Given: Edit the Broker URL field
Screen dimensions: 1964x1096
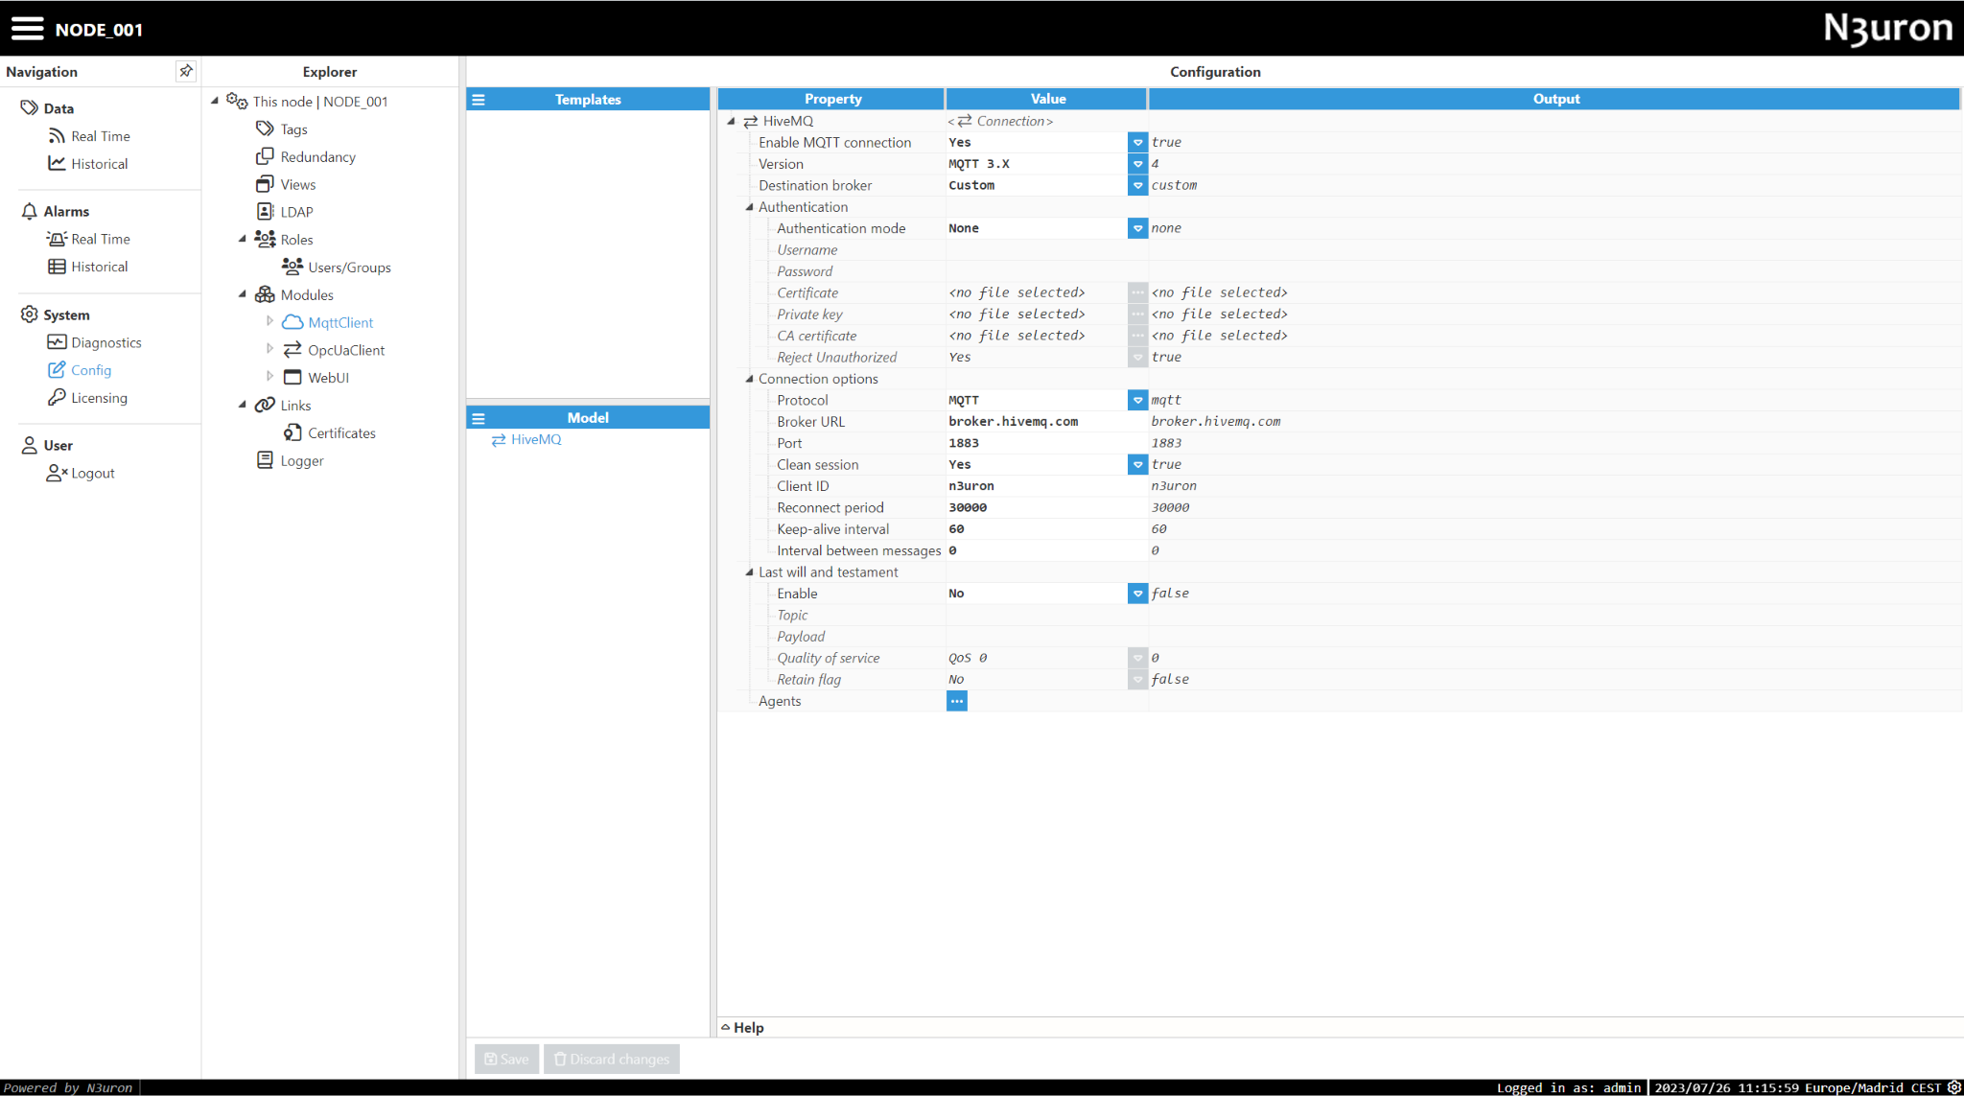Looking at the screenshot, I should 1046,422.
